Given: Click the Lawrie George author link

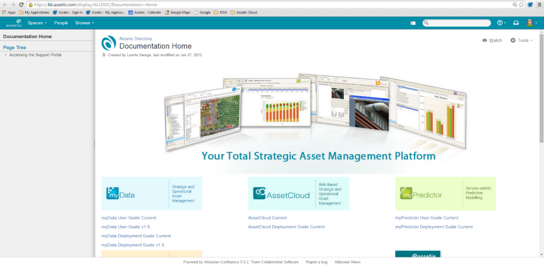Looking at the screenshot, I should click(138, 55).
